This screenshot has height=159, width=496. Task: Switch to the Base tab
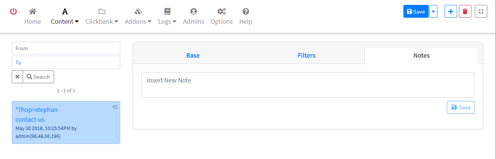[193, 55]
